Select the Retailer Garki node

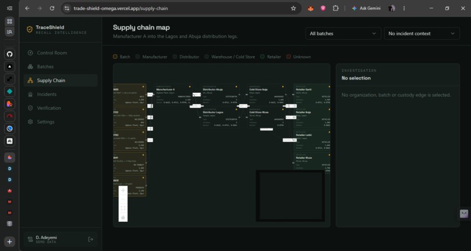pyautogui.click(x=312, y=94)
